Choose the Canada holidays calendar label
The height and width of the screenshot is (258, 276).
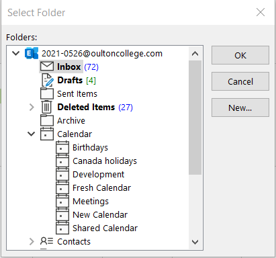pos(105,161)
